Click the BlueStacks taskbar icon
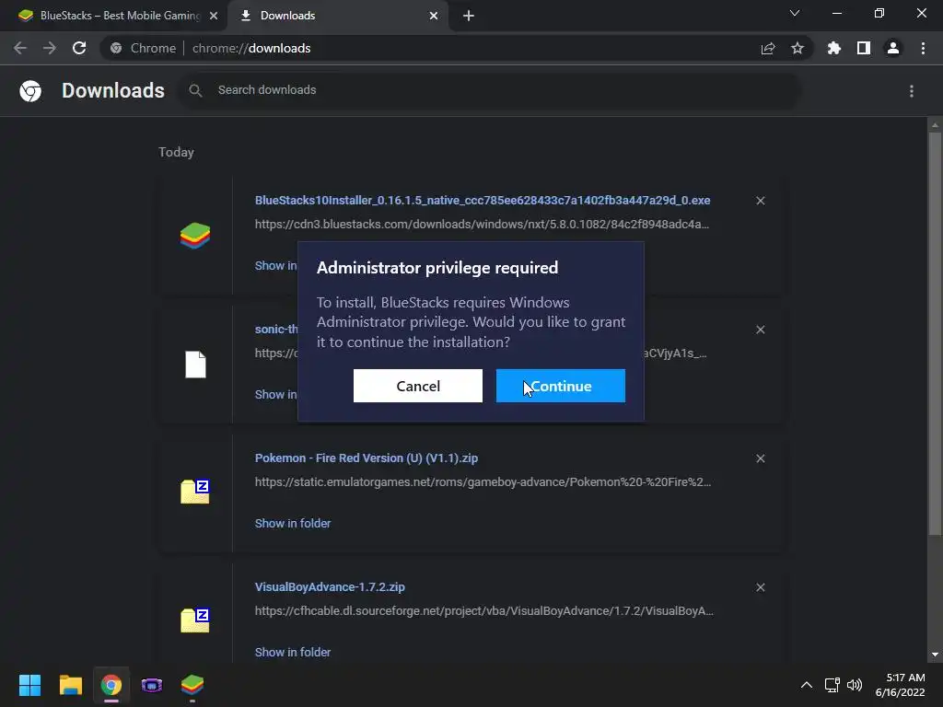This screenshot has width=943, height=707. [x=192, y=685]
